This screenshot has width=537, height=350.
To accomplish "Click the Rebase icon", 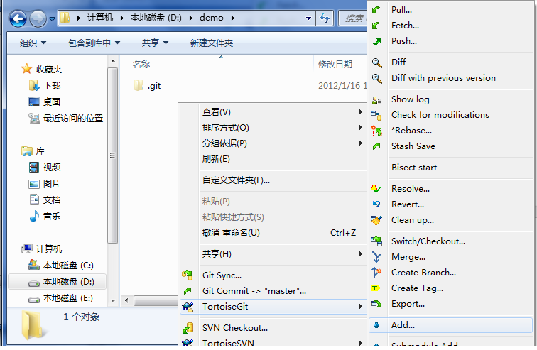I will tap(376, 131).
